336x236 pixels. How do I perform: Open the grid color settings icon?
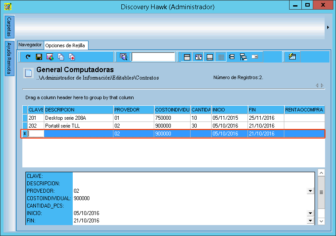tap(50, 57)
